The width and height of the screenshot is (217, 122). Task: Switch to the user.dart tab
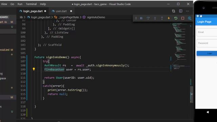(61, 11)
